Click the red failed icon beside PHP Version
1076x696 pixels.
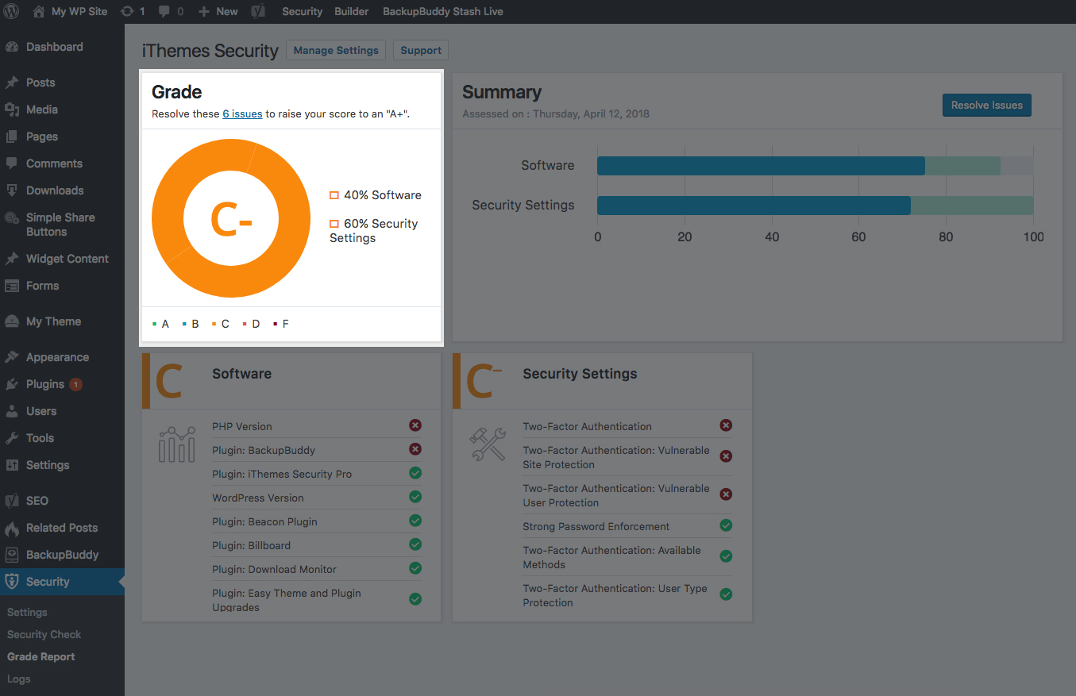pyautogui.click(x=415, y=425)
